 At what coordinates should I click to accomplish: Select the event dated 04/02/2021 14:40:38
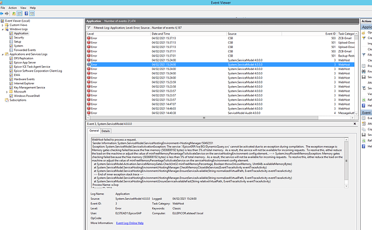point(221,113)
